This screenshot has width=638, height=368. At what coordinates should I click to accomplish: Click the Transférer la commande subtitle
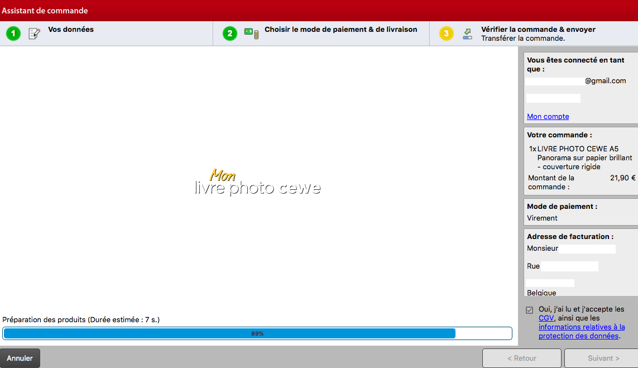523,39
